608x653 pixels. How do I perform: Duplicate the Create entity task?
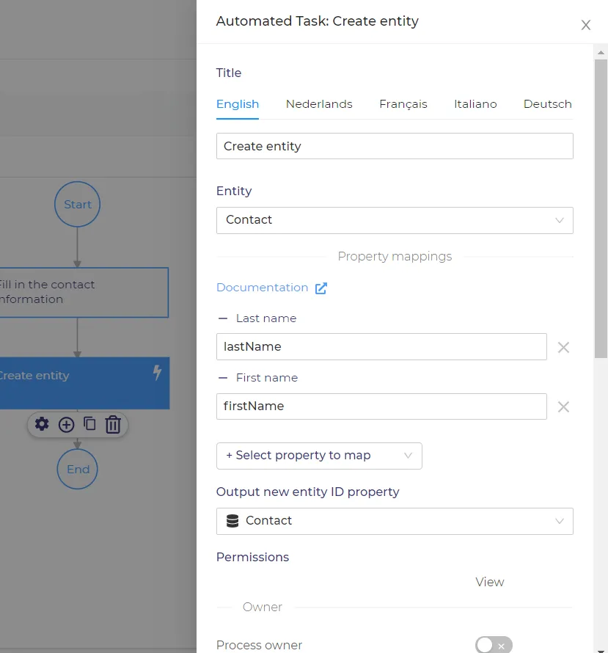[x=89, y=424]
